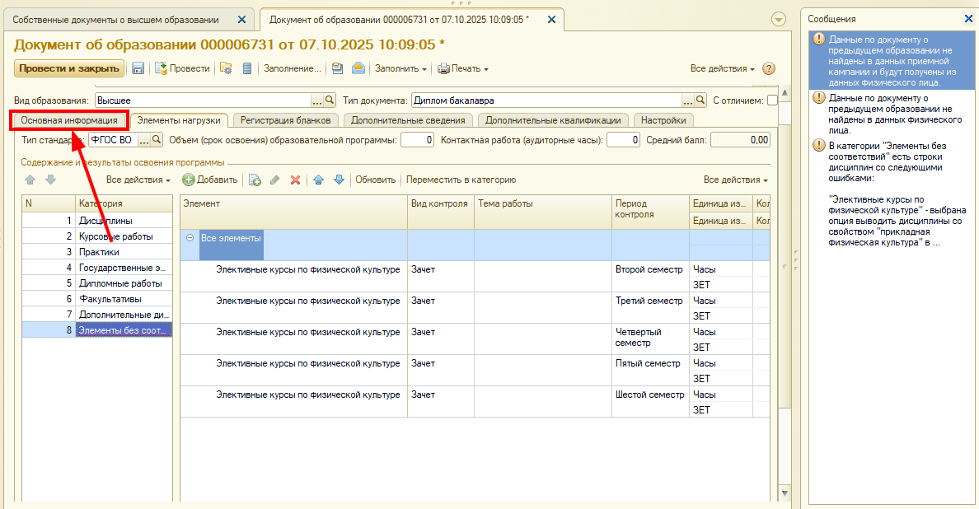Click the pencil edit row icon
This screenshot has height=509, width=979.
tap(275, 180)
